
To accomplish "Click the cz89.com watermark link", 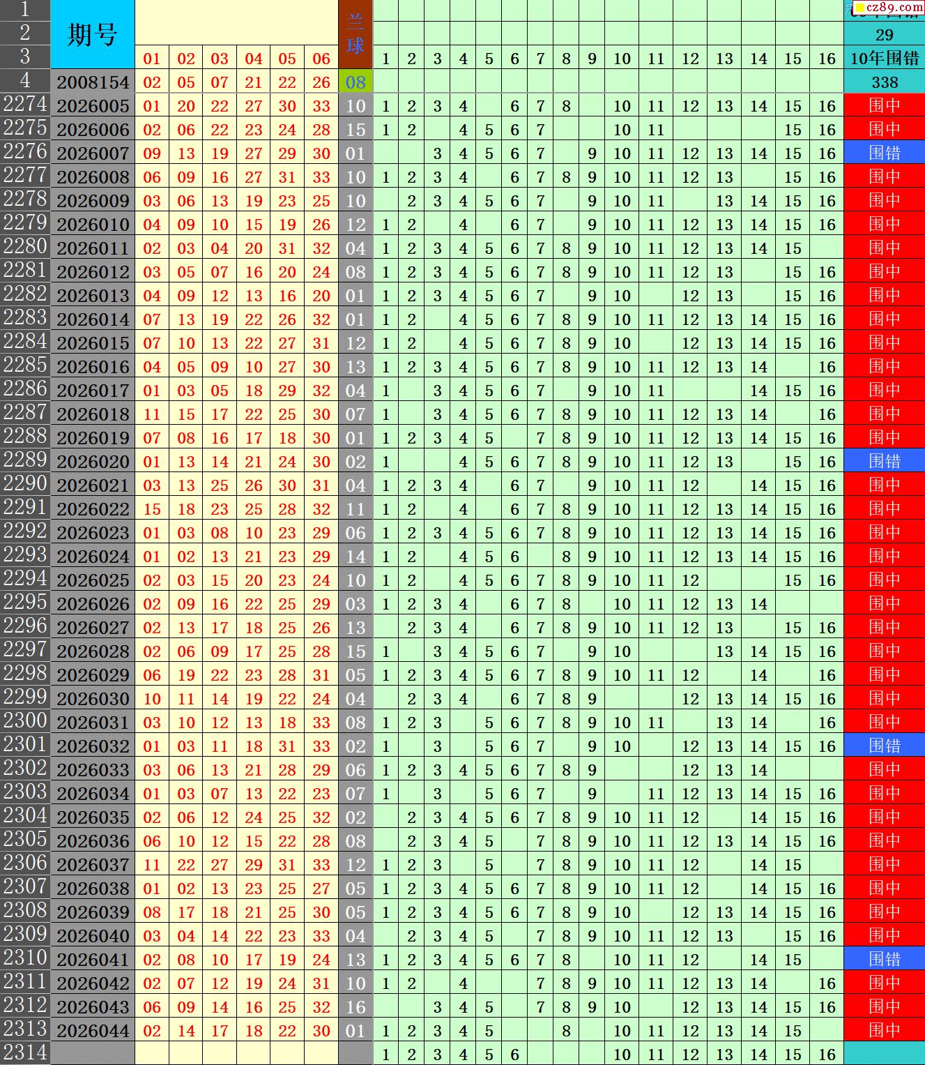I will 890,7.
